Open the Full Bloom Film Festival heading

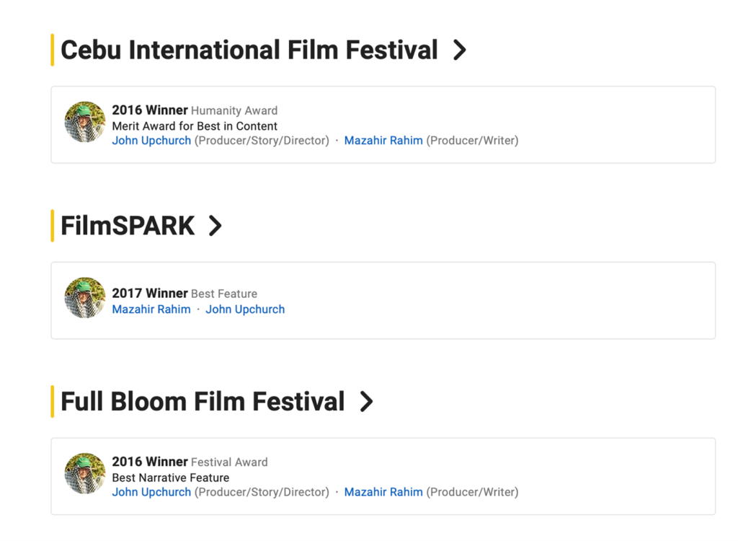point(203,402)
